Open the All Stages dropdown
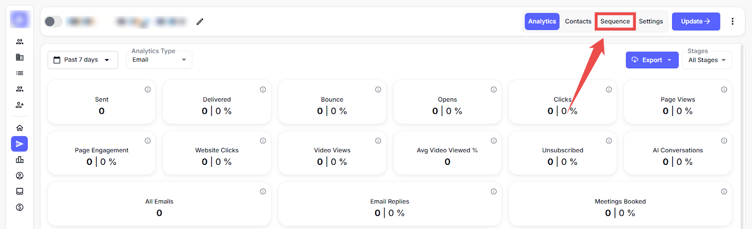 706,60
